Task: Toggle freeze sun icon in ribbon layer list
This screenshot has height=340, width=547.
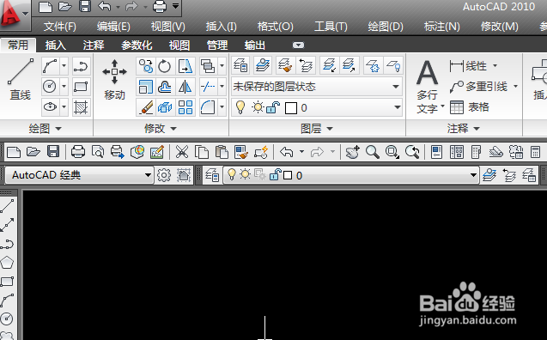Action: pyautogui.click(x=258, y=107)
